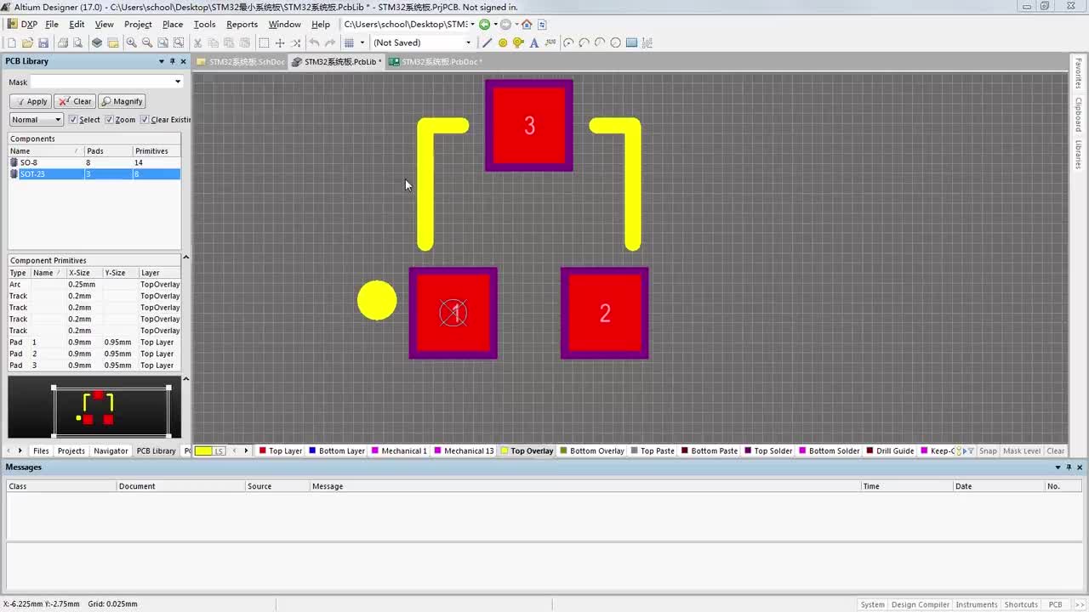1089x612 pixels.
Task: Click the DXP system menu icon
Action: point(21,25)
